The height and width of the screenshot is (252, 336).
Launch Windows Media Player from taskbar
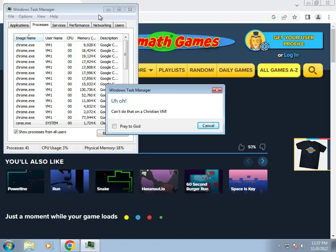[49, 245]
